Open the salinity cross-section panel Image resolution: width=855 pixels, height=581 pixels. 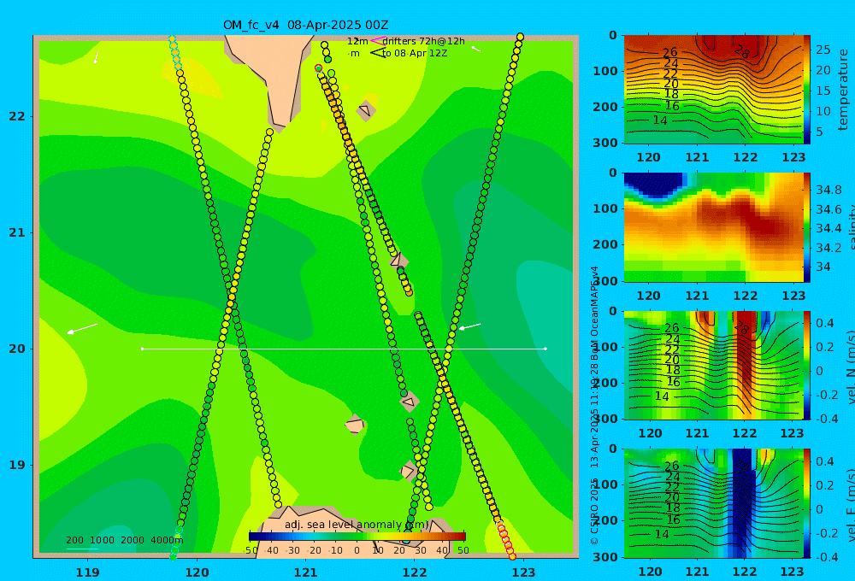click(x=713, y=228)
